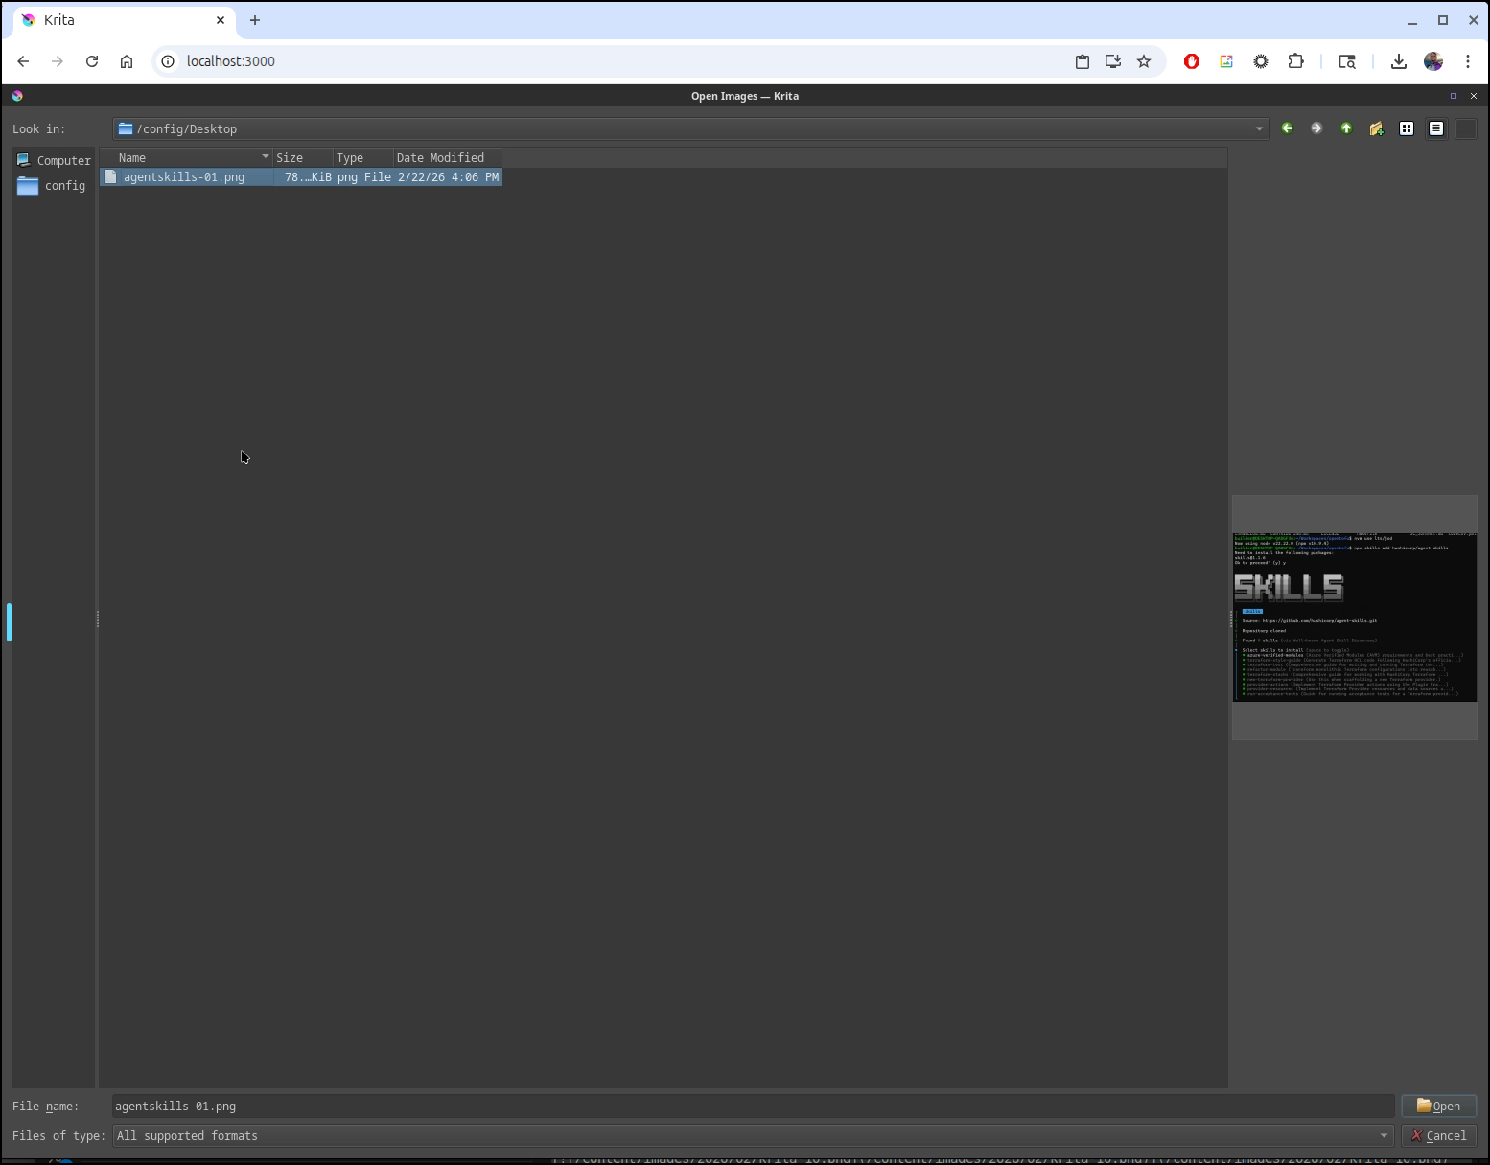
Task: Open the Look in location dropdown
Action: 1259,128
